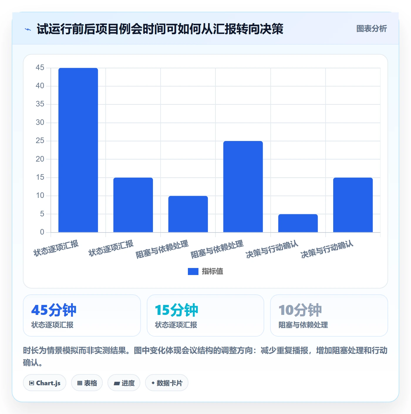Select the Chart.js tag chip
The image size is (411, 414).
tap(45, 383)
